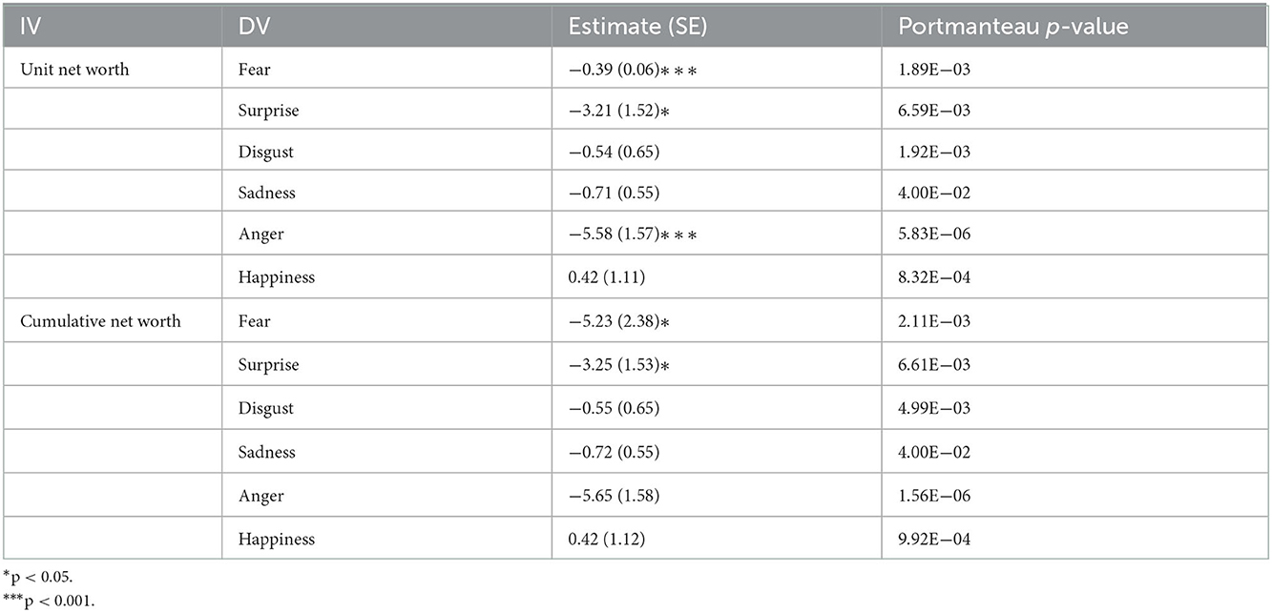
Task: Click the Cumulative net worth row label
Action: (99, 321)
